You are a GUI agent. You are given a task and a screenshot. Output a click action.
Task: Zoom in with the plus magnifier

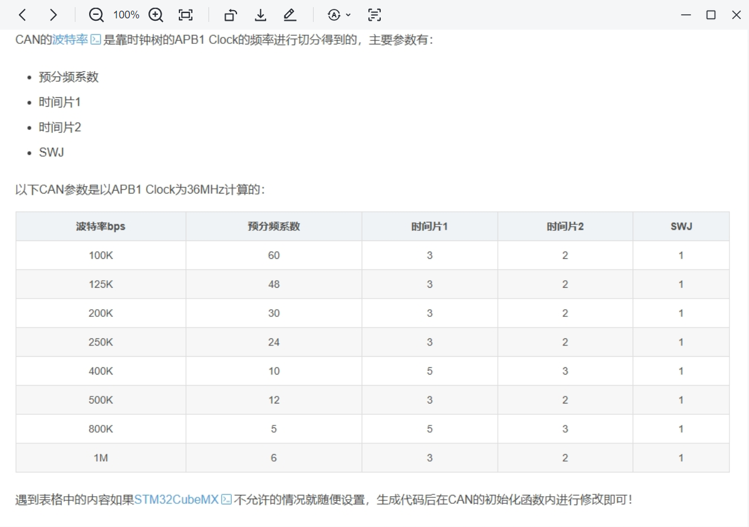[156, 15]
